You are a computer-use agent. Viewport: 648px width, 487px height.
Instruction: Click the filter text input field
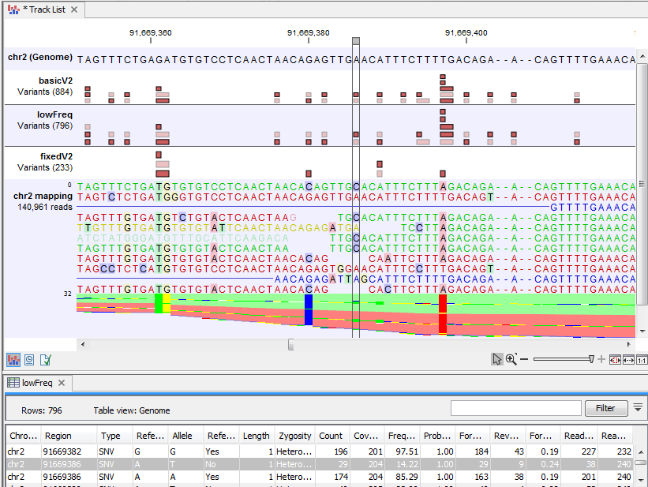pos(515,408)
